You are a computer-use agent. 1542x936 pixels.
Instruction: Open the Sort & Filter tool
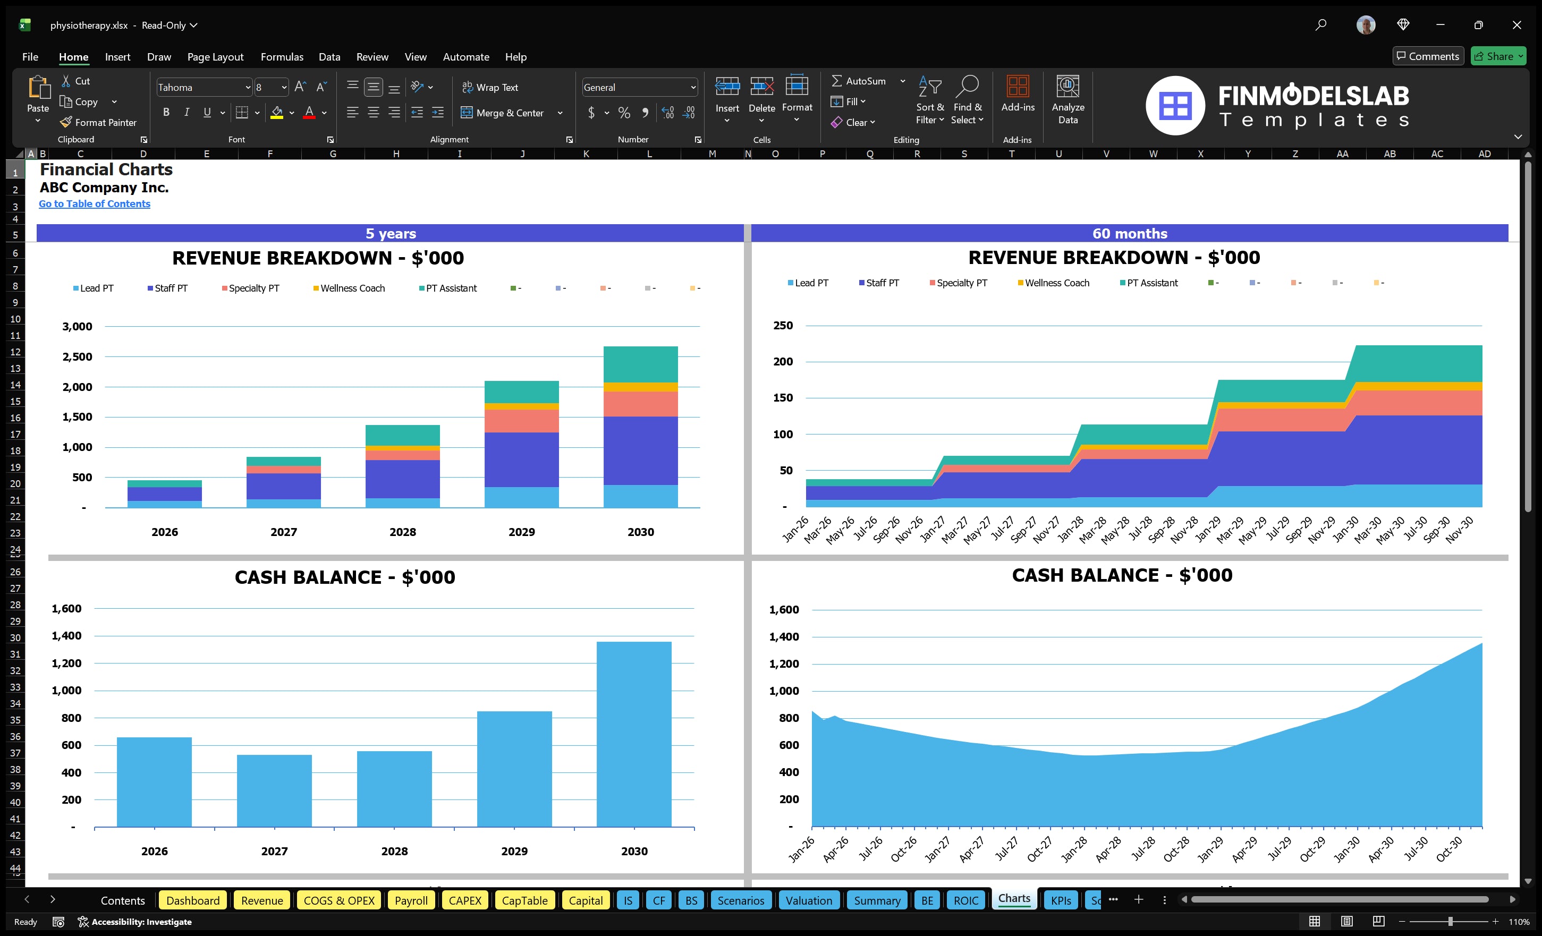[930, 99]
